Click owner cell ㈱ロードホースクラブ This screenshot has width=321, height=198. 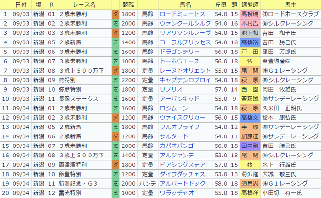pos(290,14)
